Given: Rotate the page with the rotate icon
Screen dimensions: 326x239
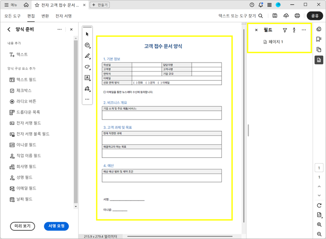Looking at the screenshot, I should 319,206.
